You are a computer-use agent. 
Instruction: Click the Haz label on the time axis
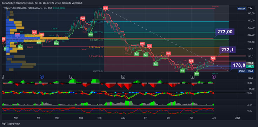pyautogui.click(x=81, y=118)
